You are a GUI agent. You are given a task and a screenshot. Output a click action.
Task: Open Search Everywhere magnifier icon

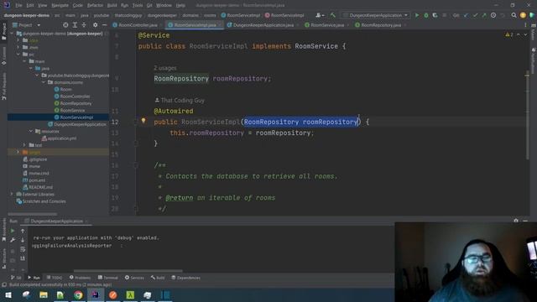pos(514,15)
